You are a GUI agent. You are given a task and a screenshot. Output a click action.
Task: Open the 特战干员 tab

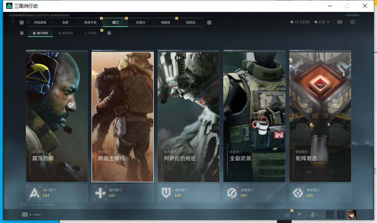(x=90, y=23)
